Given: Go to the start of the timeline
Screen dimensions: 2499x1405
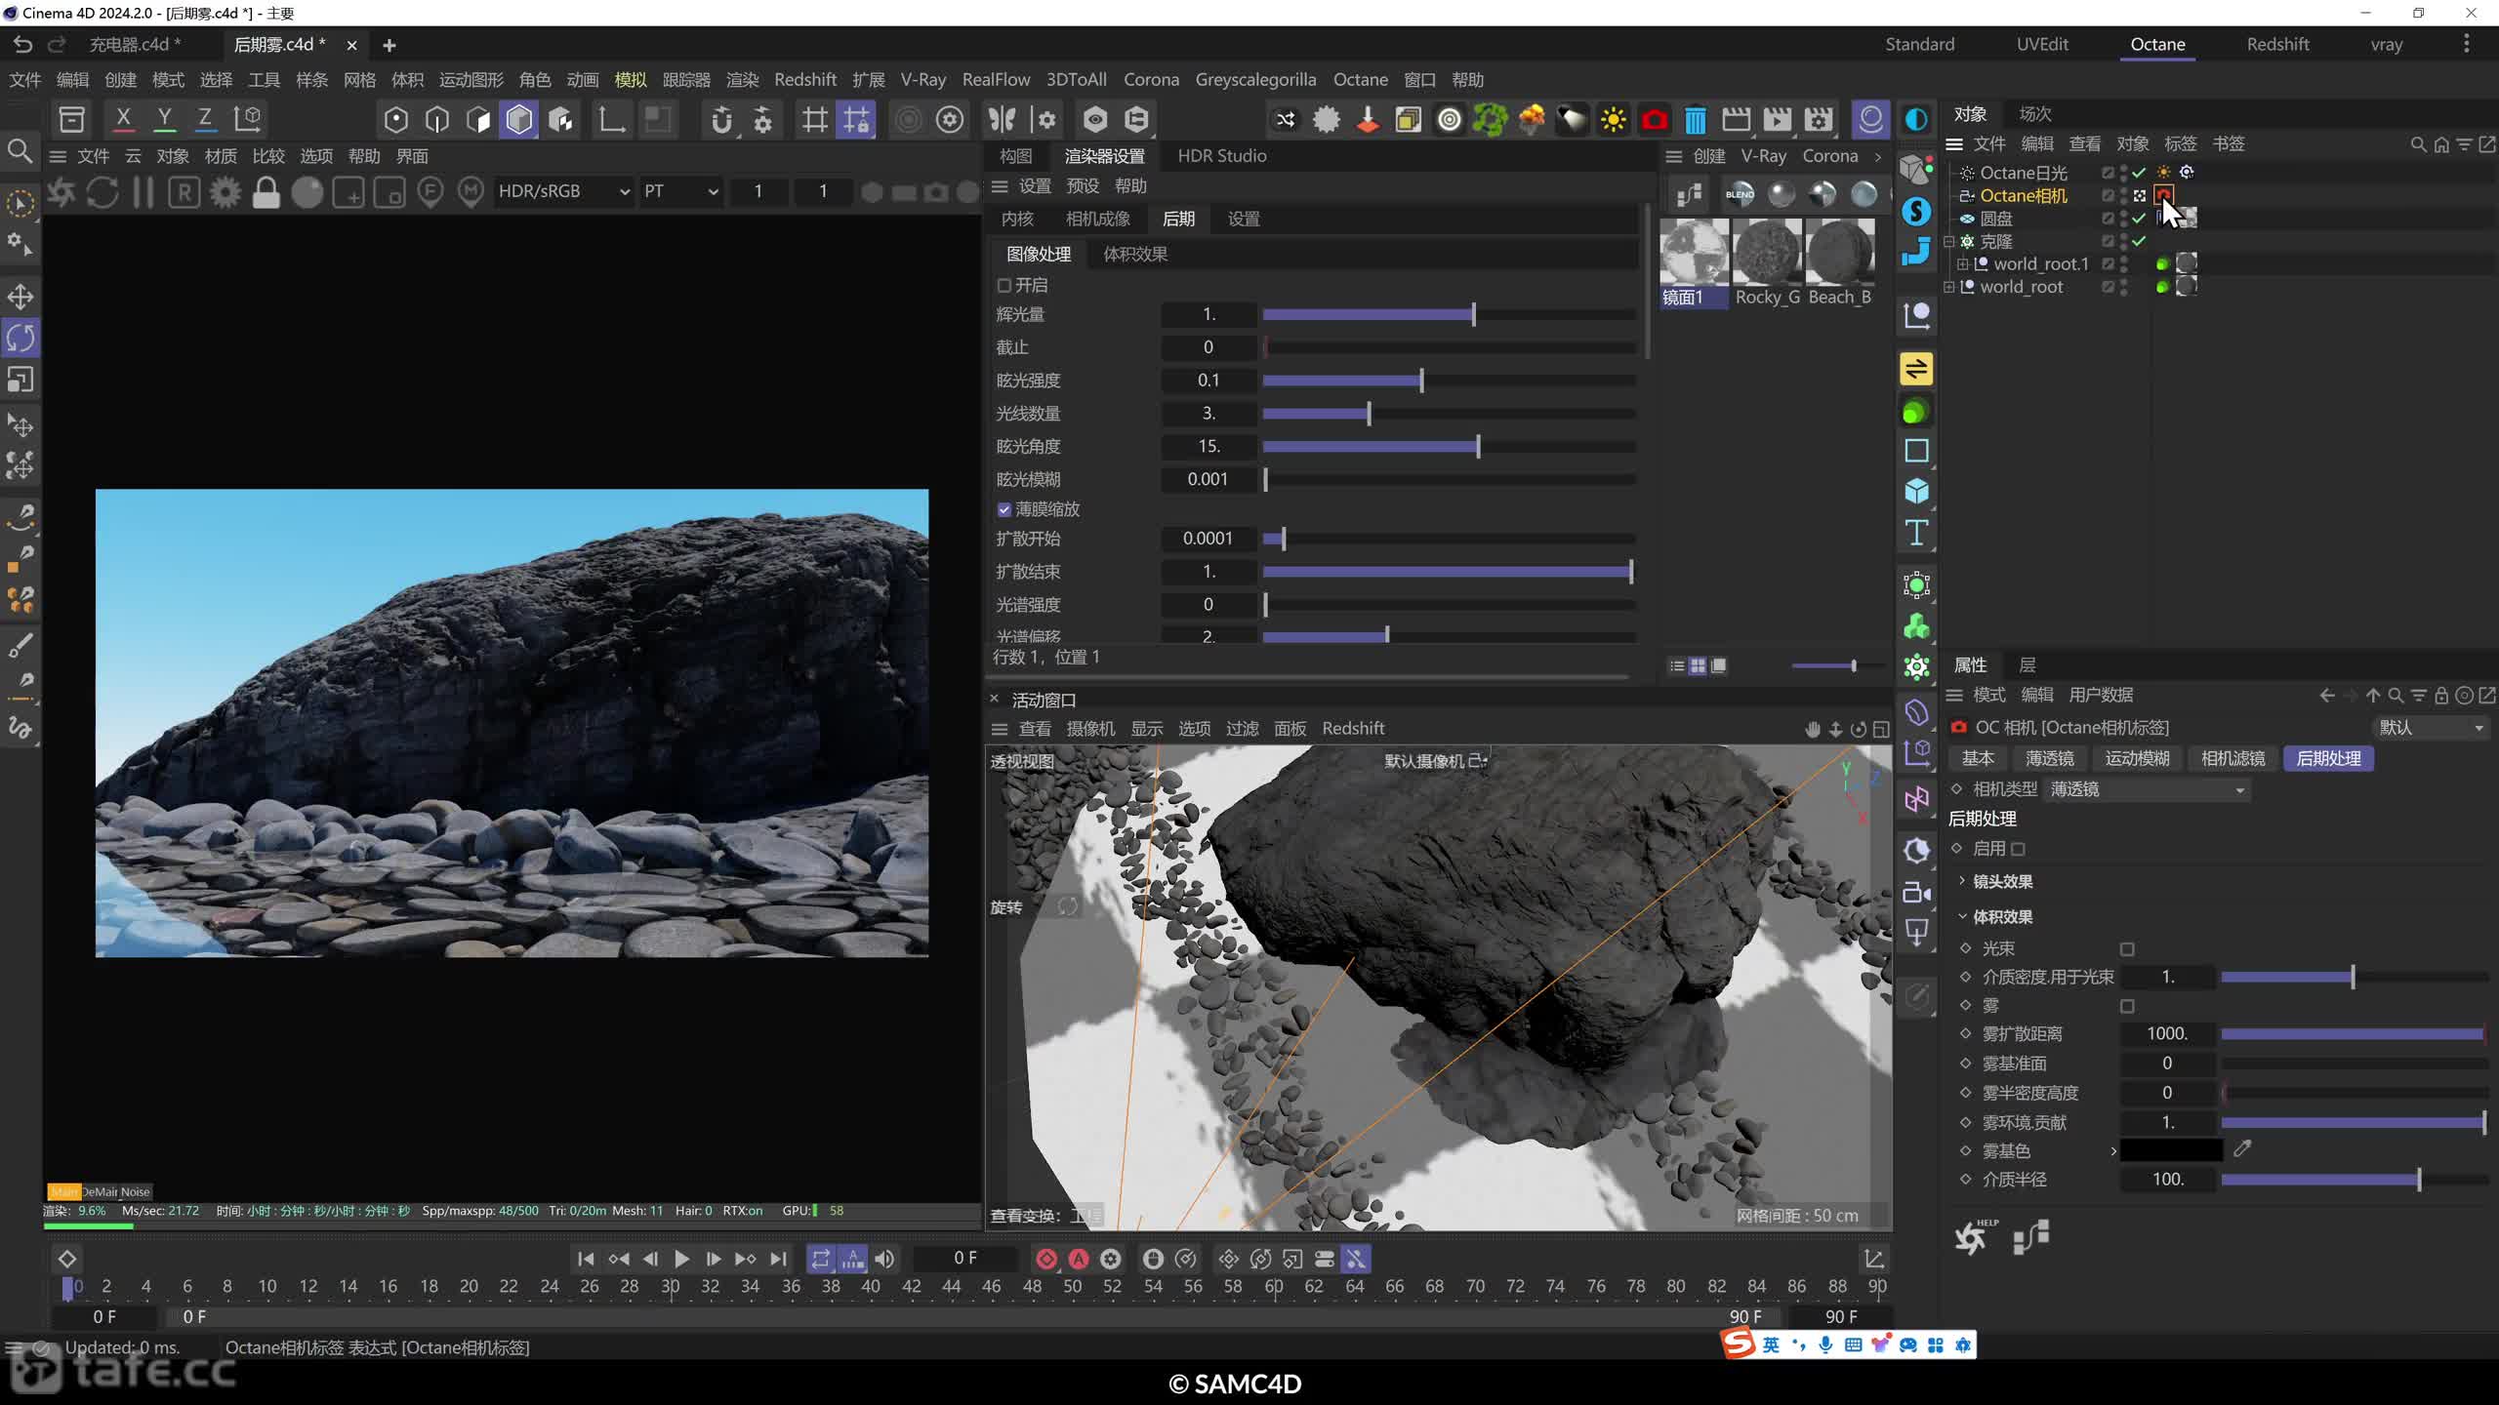Looking at the screenshot, I should pyautogui.click(x=586, y=1259).
